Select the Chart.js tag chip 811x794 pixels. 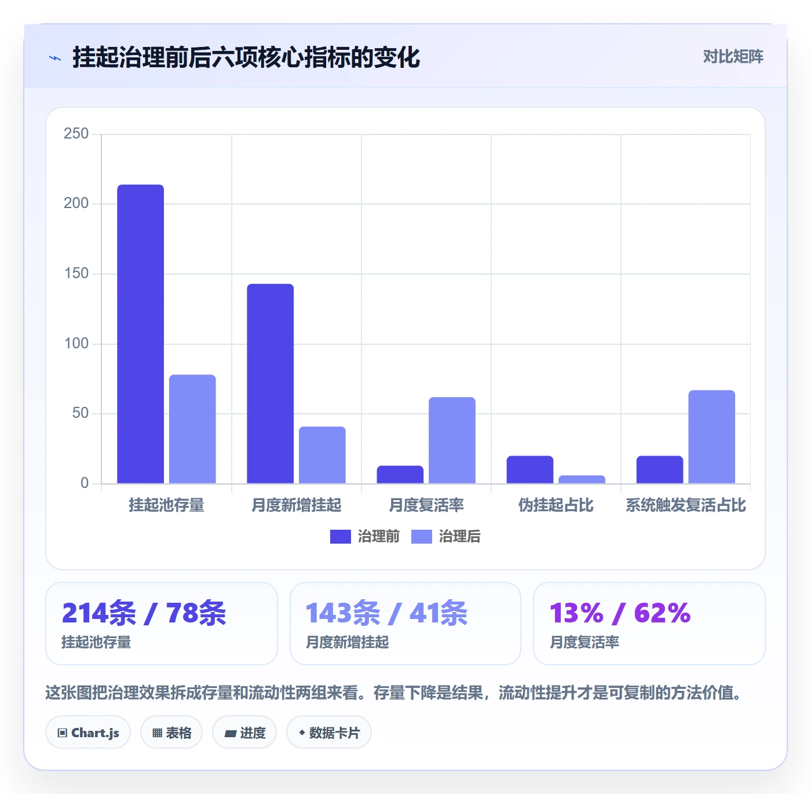coord(88,733)
